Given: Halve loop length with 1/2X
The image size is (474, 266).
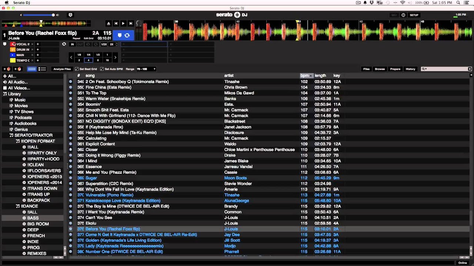Looking at the screenshot, I should (104, 44).
